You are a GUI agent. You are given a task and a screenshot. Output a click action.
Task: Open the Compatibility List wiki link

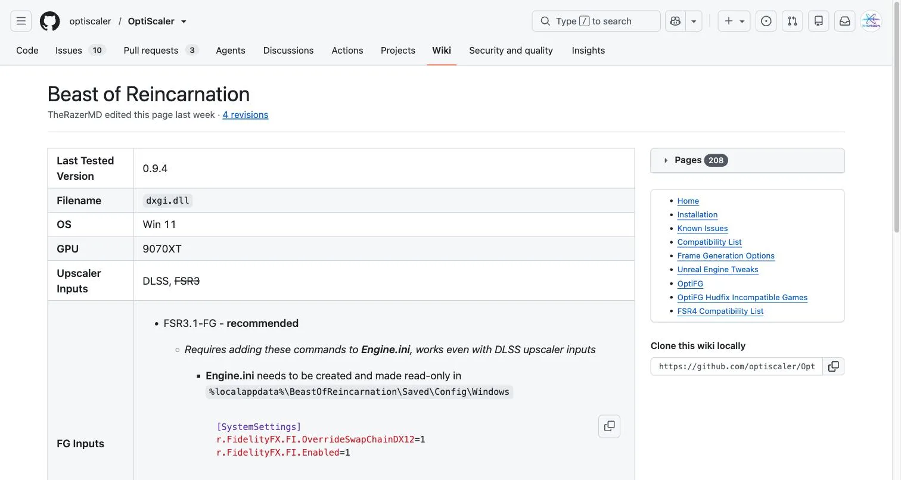710,242
